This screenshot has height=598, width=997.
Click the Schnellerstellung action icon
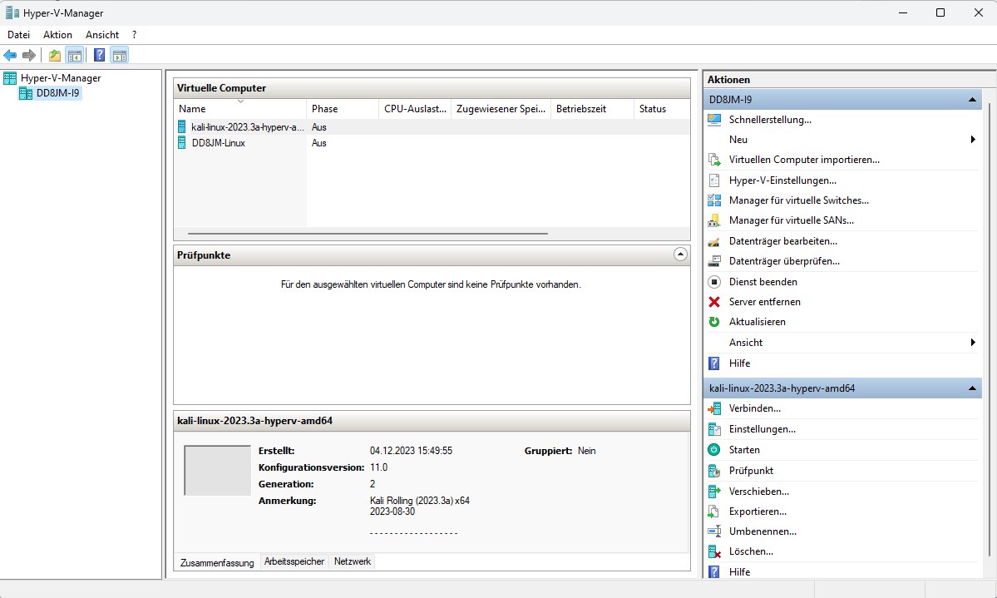point(714,120)
